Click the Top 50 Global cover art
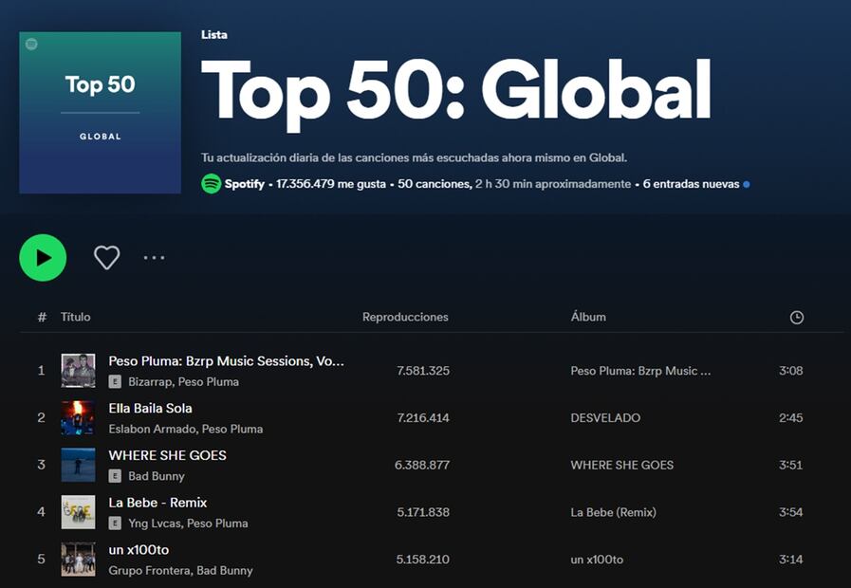This screenshot has height=588, width=851. tap(100, 112)
